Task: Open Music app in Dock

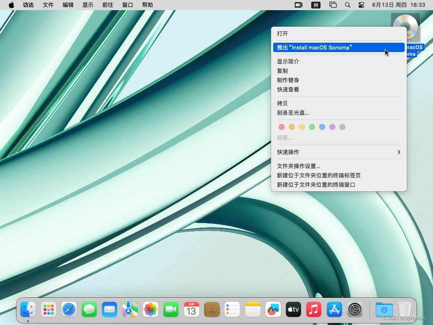Action: (314, 309)
